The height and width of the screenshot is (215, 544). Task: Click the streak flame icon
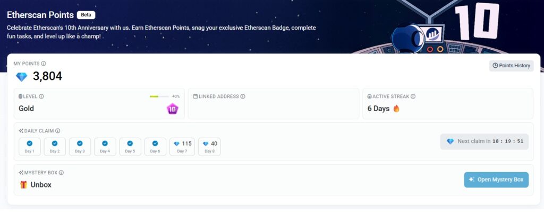click(396, 109)
